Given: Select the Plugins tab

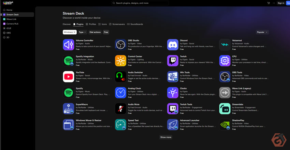Looking at the screenshot, I should [78, 24].
